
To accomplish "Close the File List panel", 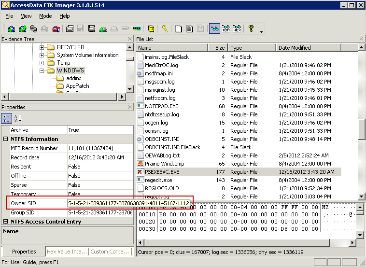I will (361, 39).
